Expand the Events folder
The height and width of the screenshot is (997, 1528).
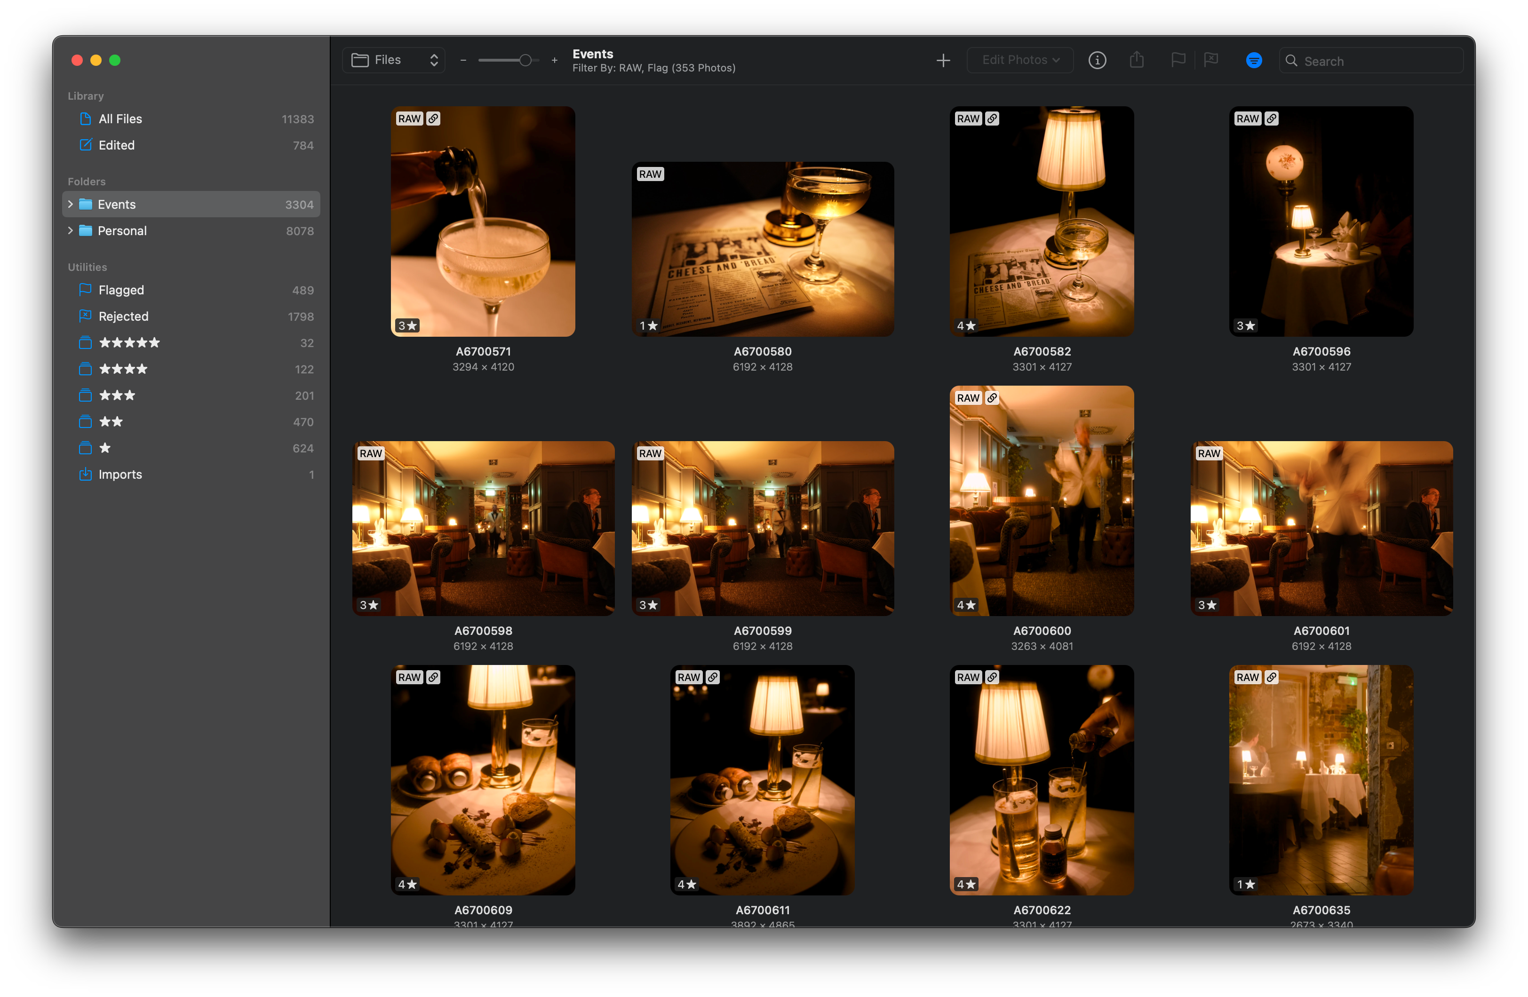[x=71, y=204]
